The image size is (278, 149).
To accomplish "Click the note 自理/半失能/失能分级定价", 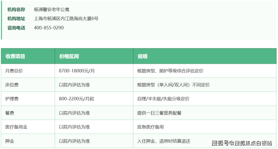I will 163,98.
